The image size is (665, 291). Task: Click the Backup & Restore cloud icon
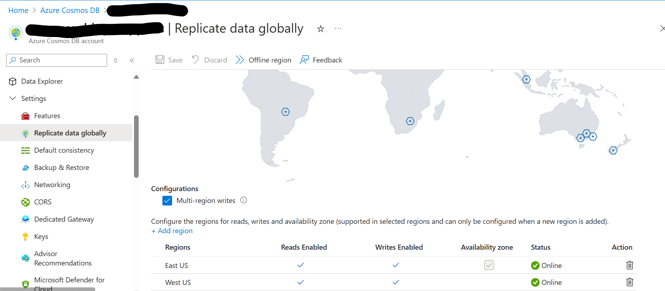point(26,167)
